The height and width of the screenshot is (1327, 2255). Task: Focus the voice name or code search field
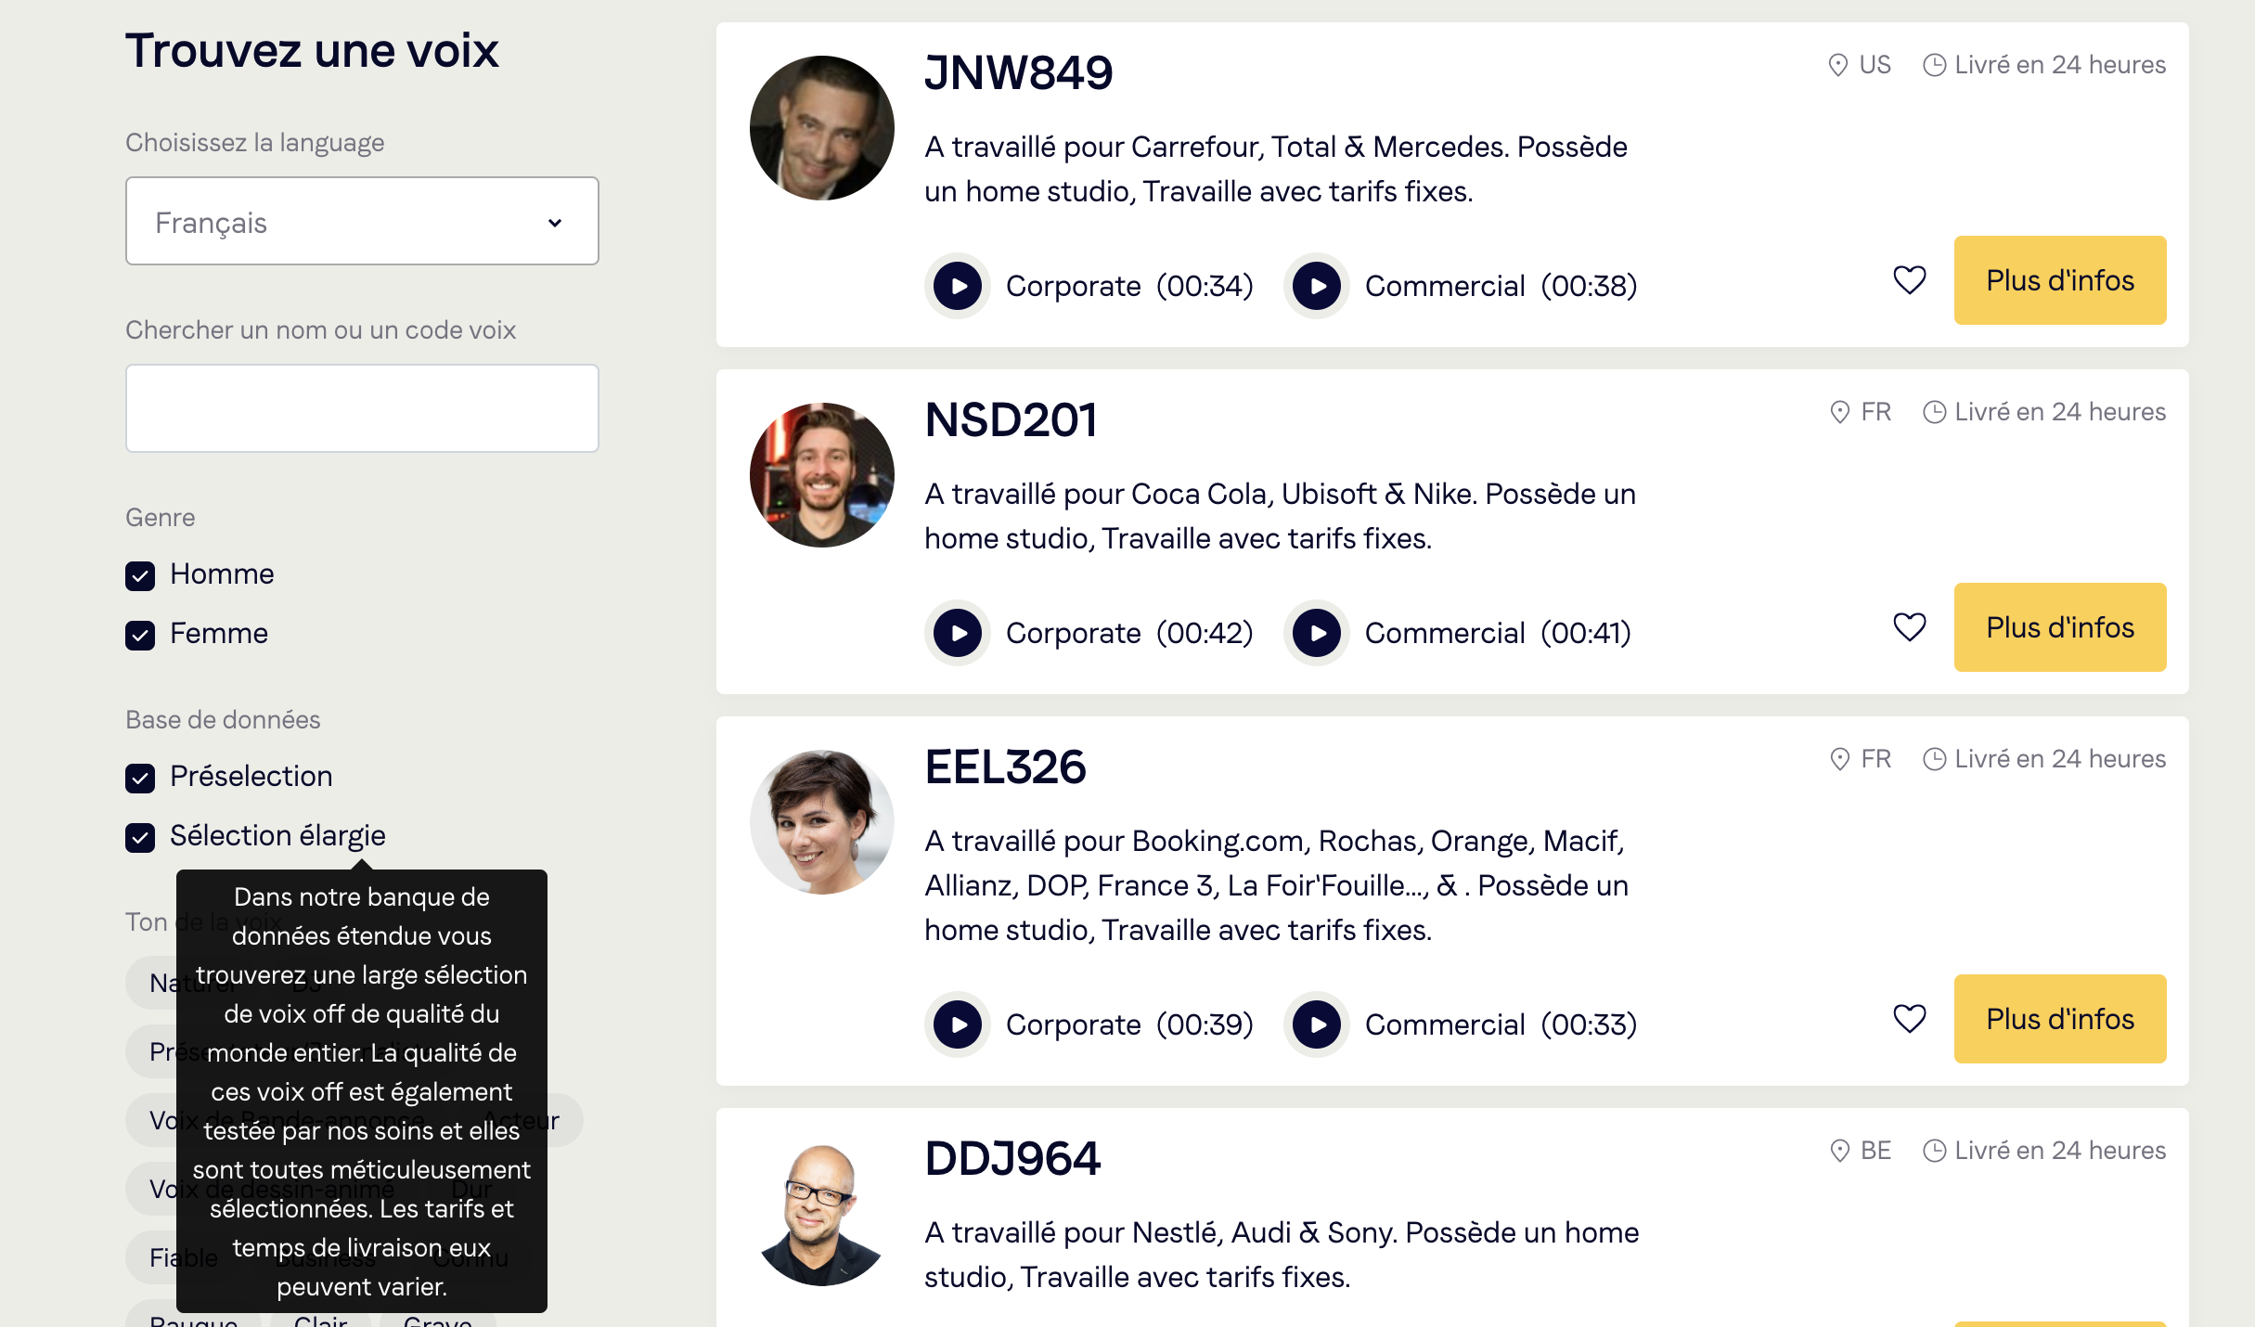tap(362, 408)
